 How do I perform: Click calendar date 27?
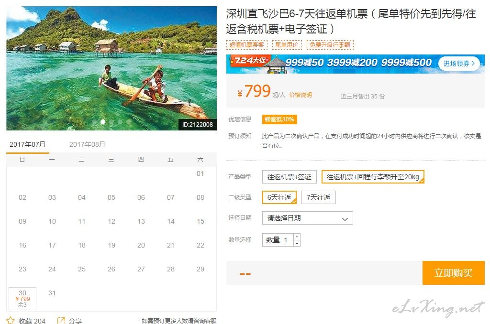(x=141, y=269)
